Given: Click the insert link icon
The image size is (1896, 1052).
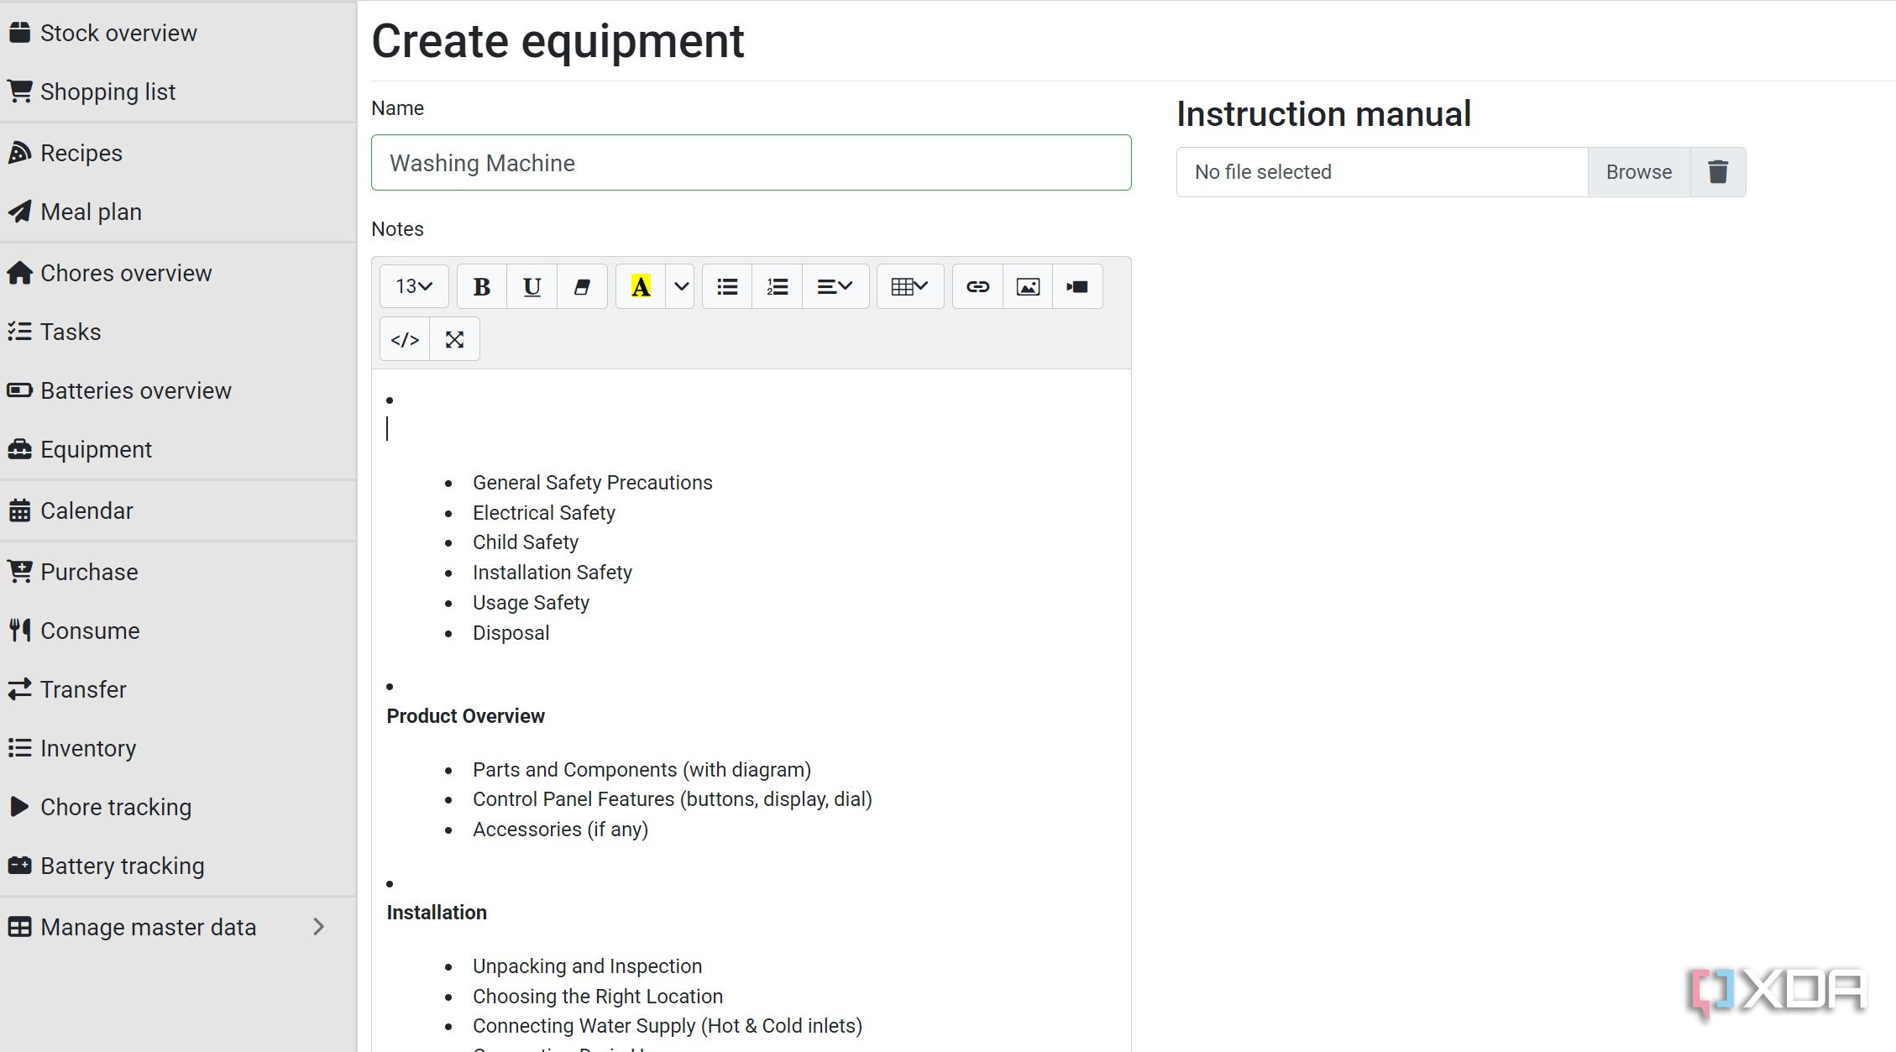Looking at the screenshot, I should (977, 287).
